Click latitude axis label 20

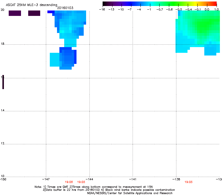point(2,10)
